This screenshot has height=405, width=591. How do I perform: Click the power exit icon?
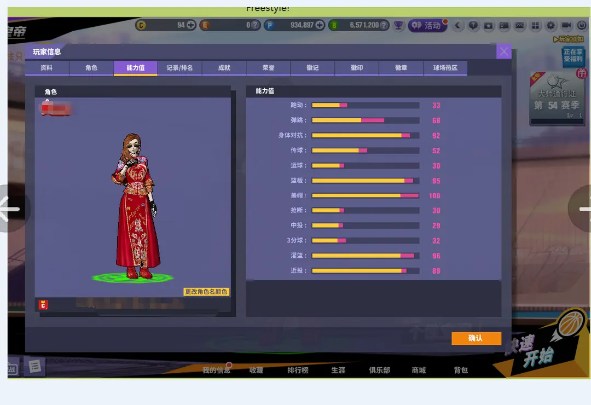[582, 25]
